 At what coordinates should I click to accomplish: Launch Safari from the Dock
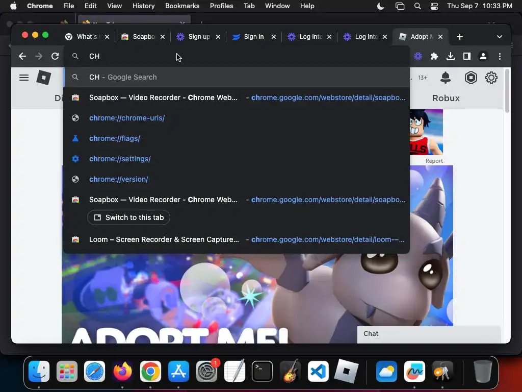94,371
